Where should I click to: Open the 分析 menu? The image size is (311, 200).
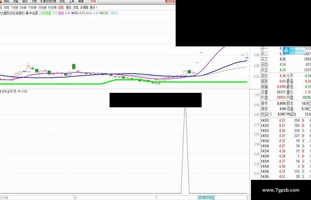[x=34, y=1]
